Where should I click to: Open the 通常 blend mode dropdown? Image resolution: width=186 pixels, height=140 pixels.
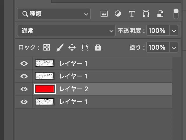(x=66, y=31)
